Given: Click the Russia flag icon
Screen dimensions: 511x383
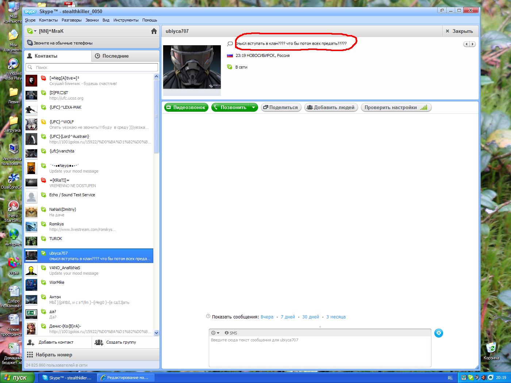Looking at the screenshot, I should pyautogui.click(x=230, y=56).
